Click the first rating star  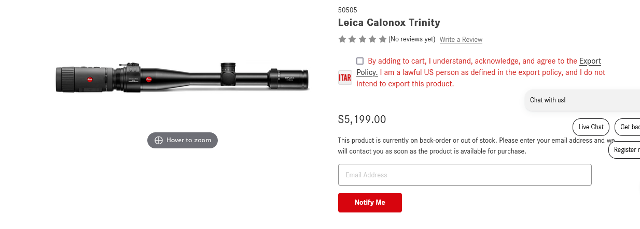pyautogui.click(x=342, y=39)
